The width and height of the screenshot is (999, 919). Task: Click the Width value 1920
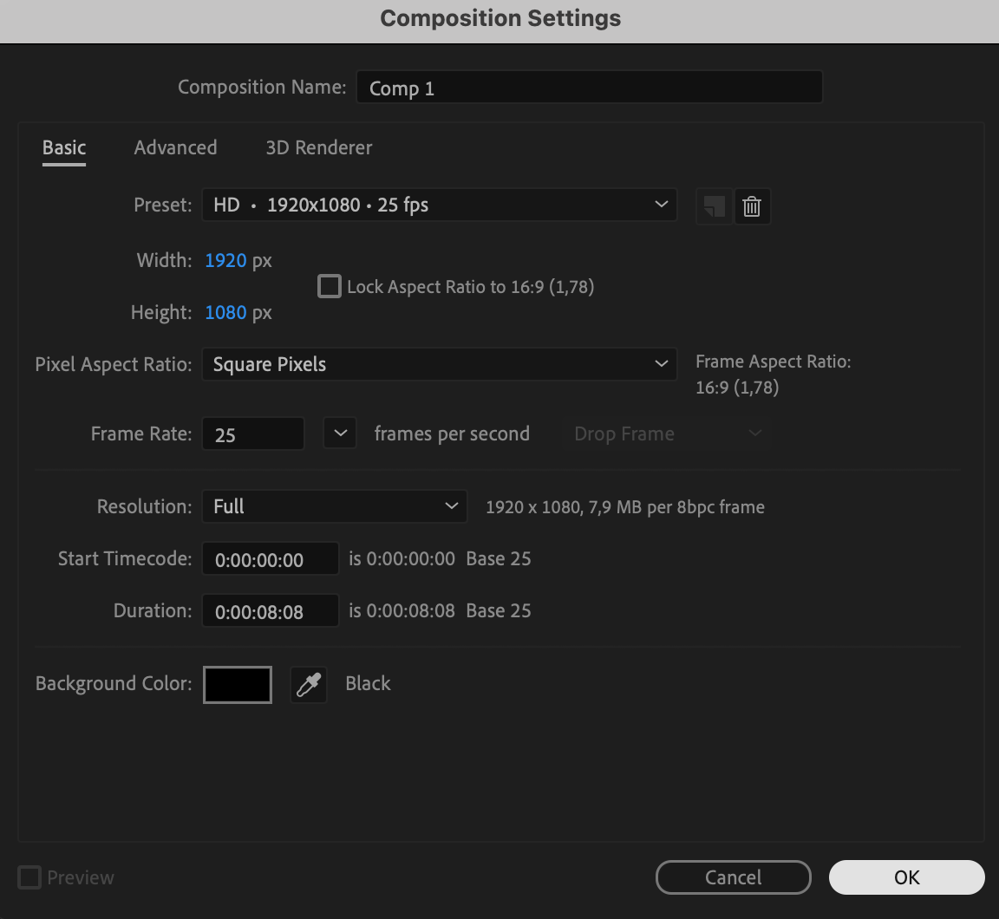[x=225, y=260]
